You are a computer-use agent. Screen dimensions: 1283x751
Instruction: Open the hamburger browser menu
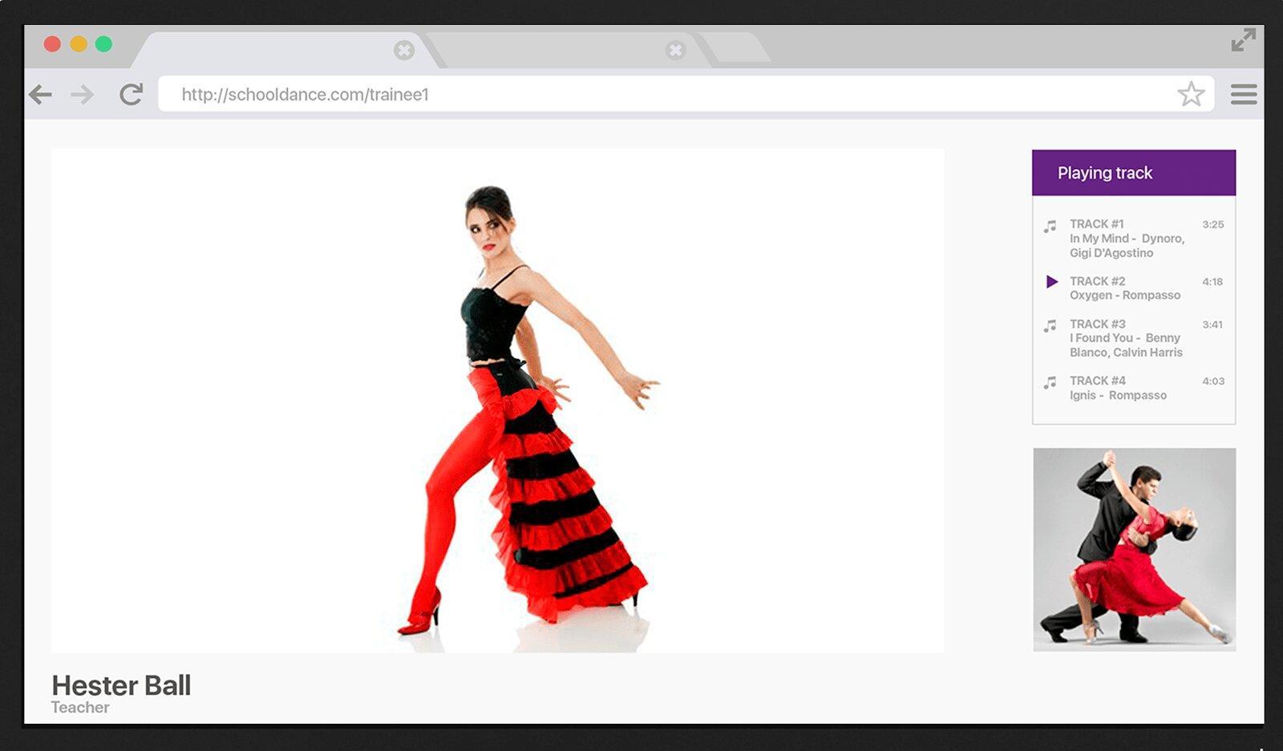tap(1243, 95)
